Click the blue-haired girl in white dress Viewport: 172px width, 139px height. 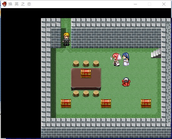coord(126,59)
